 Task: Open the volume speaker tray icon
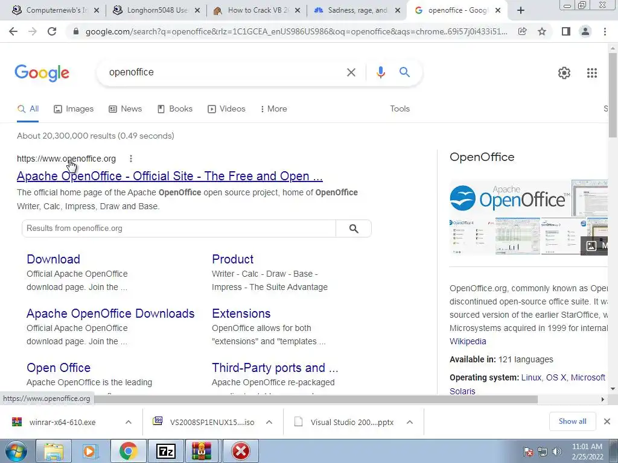[557, 452]
